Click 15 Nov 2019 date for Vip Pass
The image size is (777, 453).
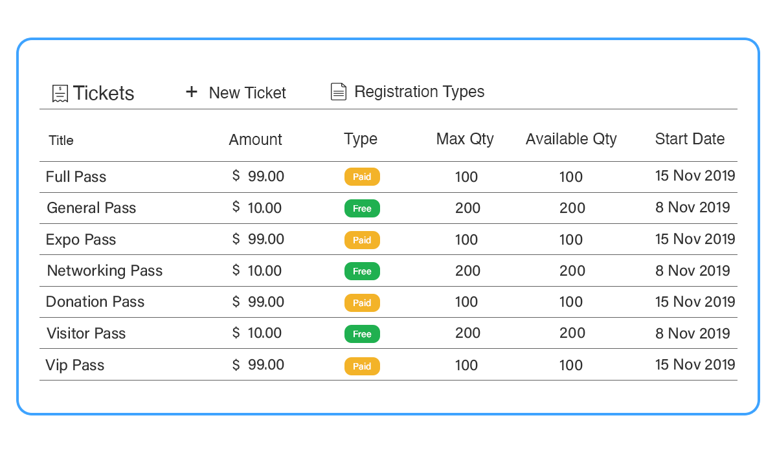tap(695, 364)
